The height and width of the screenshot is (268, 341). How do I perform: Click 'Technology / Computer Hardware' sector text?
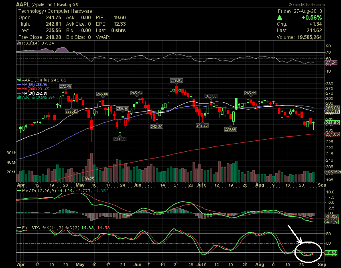(55, 11)
